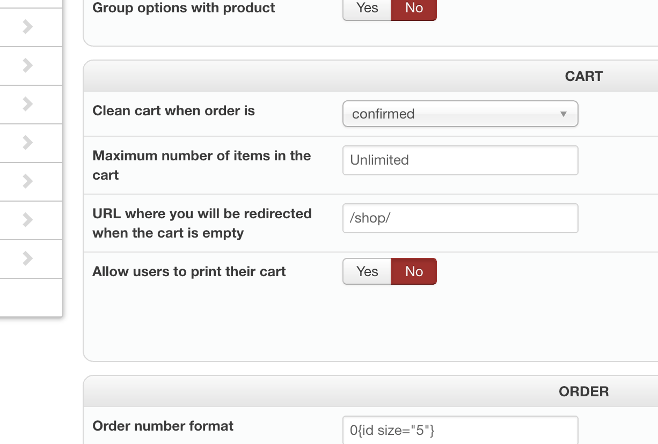This screenshot has width=658, height=444.
Task: Expand the sixth sidebar chevron item
Action: pos(28,220)
